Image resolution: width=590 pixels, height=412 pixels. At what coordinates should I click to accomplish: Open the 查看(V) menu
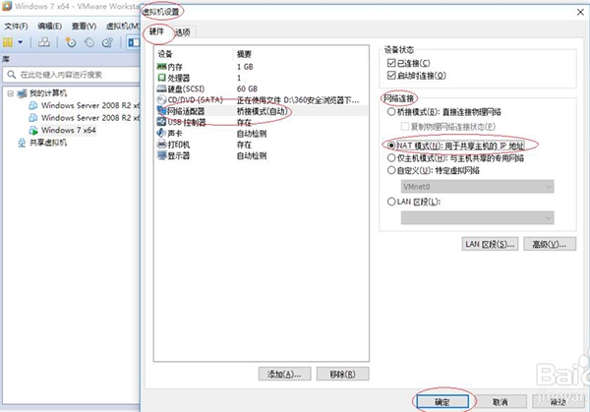tap(84, 26)
